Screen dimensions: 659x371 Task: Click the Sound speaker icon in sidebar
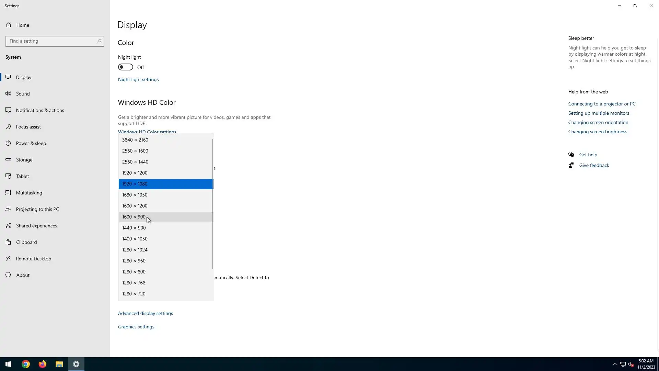(x=8, y=93)
